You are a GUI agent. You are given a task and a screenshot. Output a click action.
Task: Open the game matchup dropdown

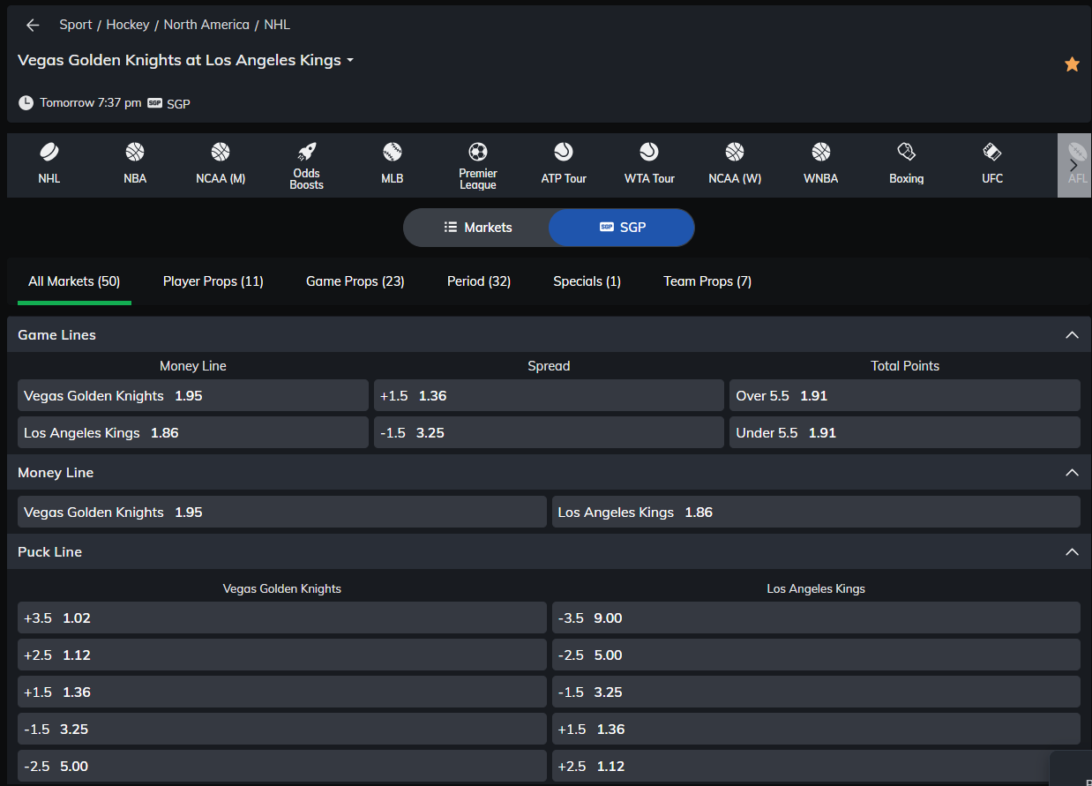(350, 61)
